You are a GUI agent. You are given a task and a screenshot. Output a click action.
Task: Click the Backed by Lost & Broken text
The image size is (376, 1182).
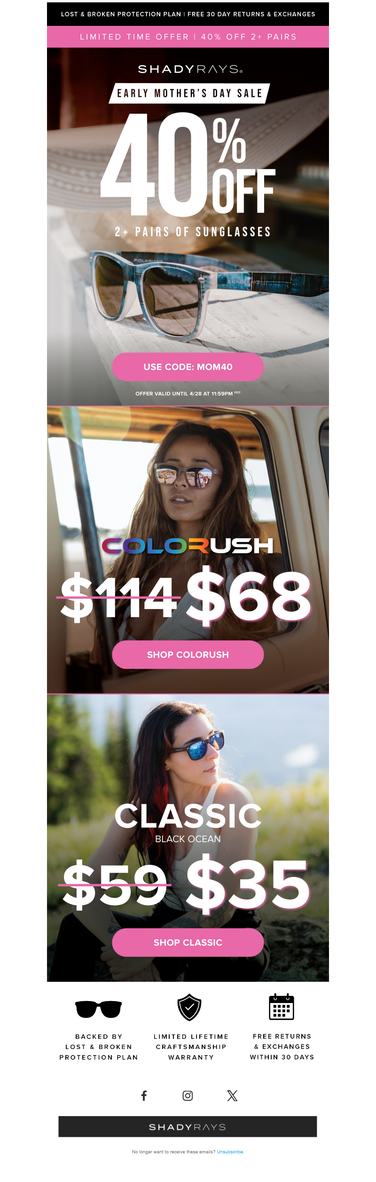pyautogui.click(x=99, y=1047)
